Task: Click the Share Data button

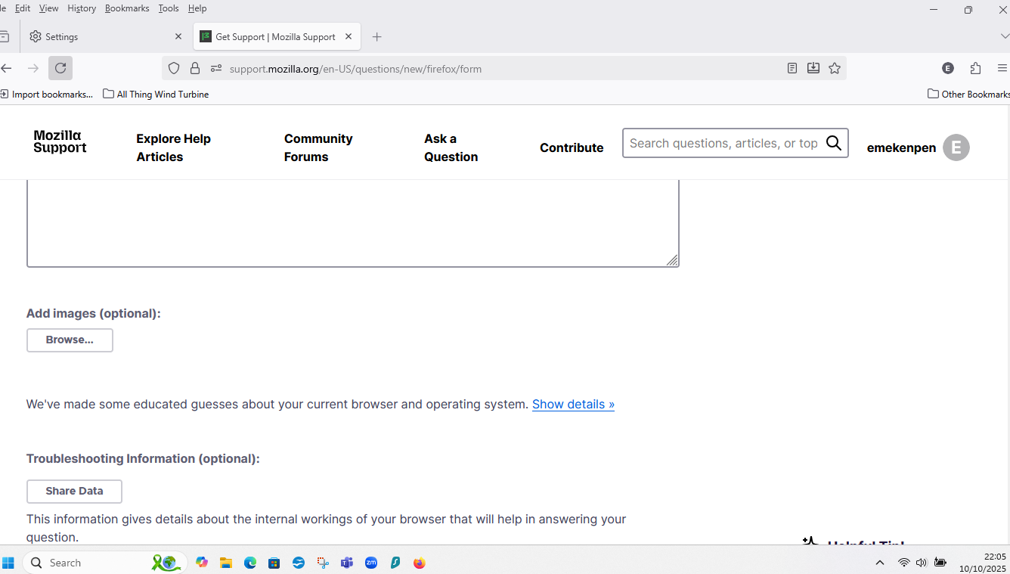Action: [x=74, y=492]
